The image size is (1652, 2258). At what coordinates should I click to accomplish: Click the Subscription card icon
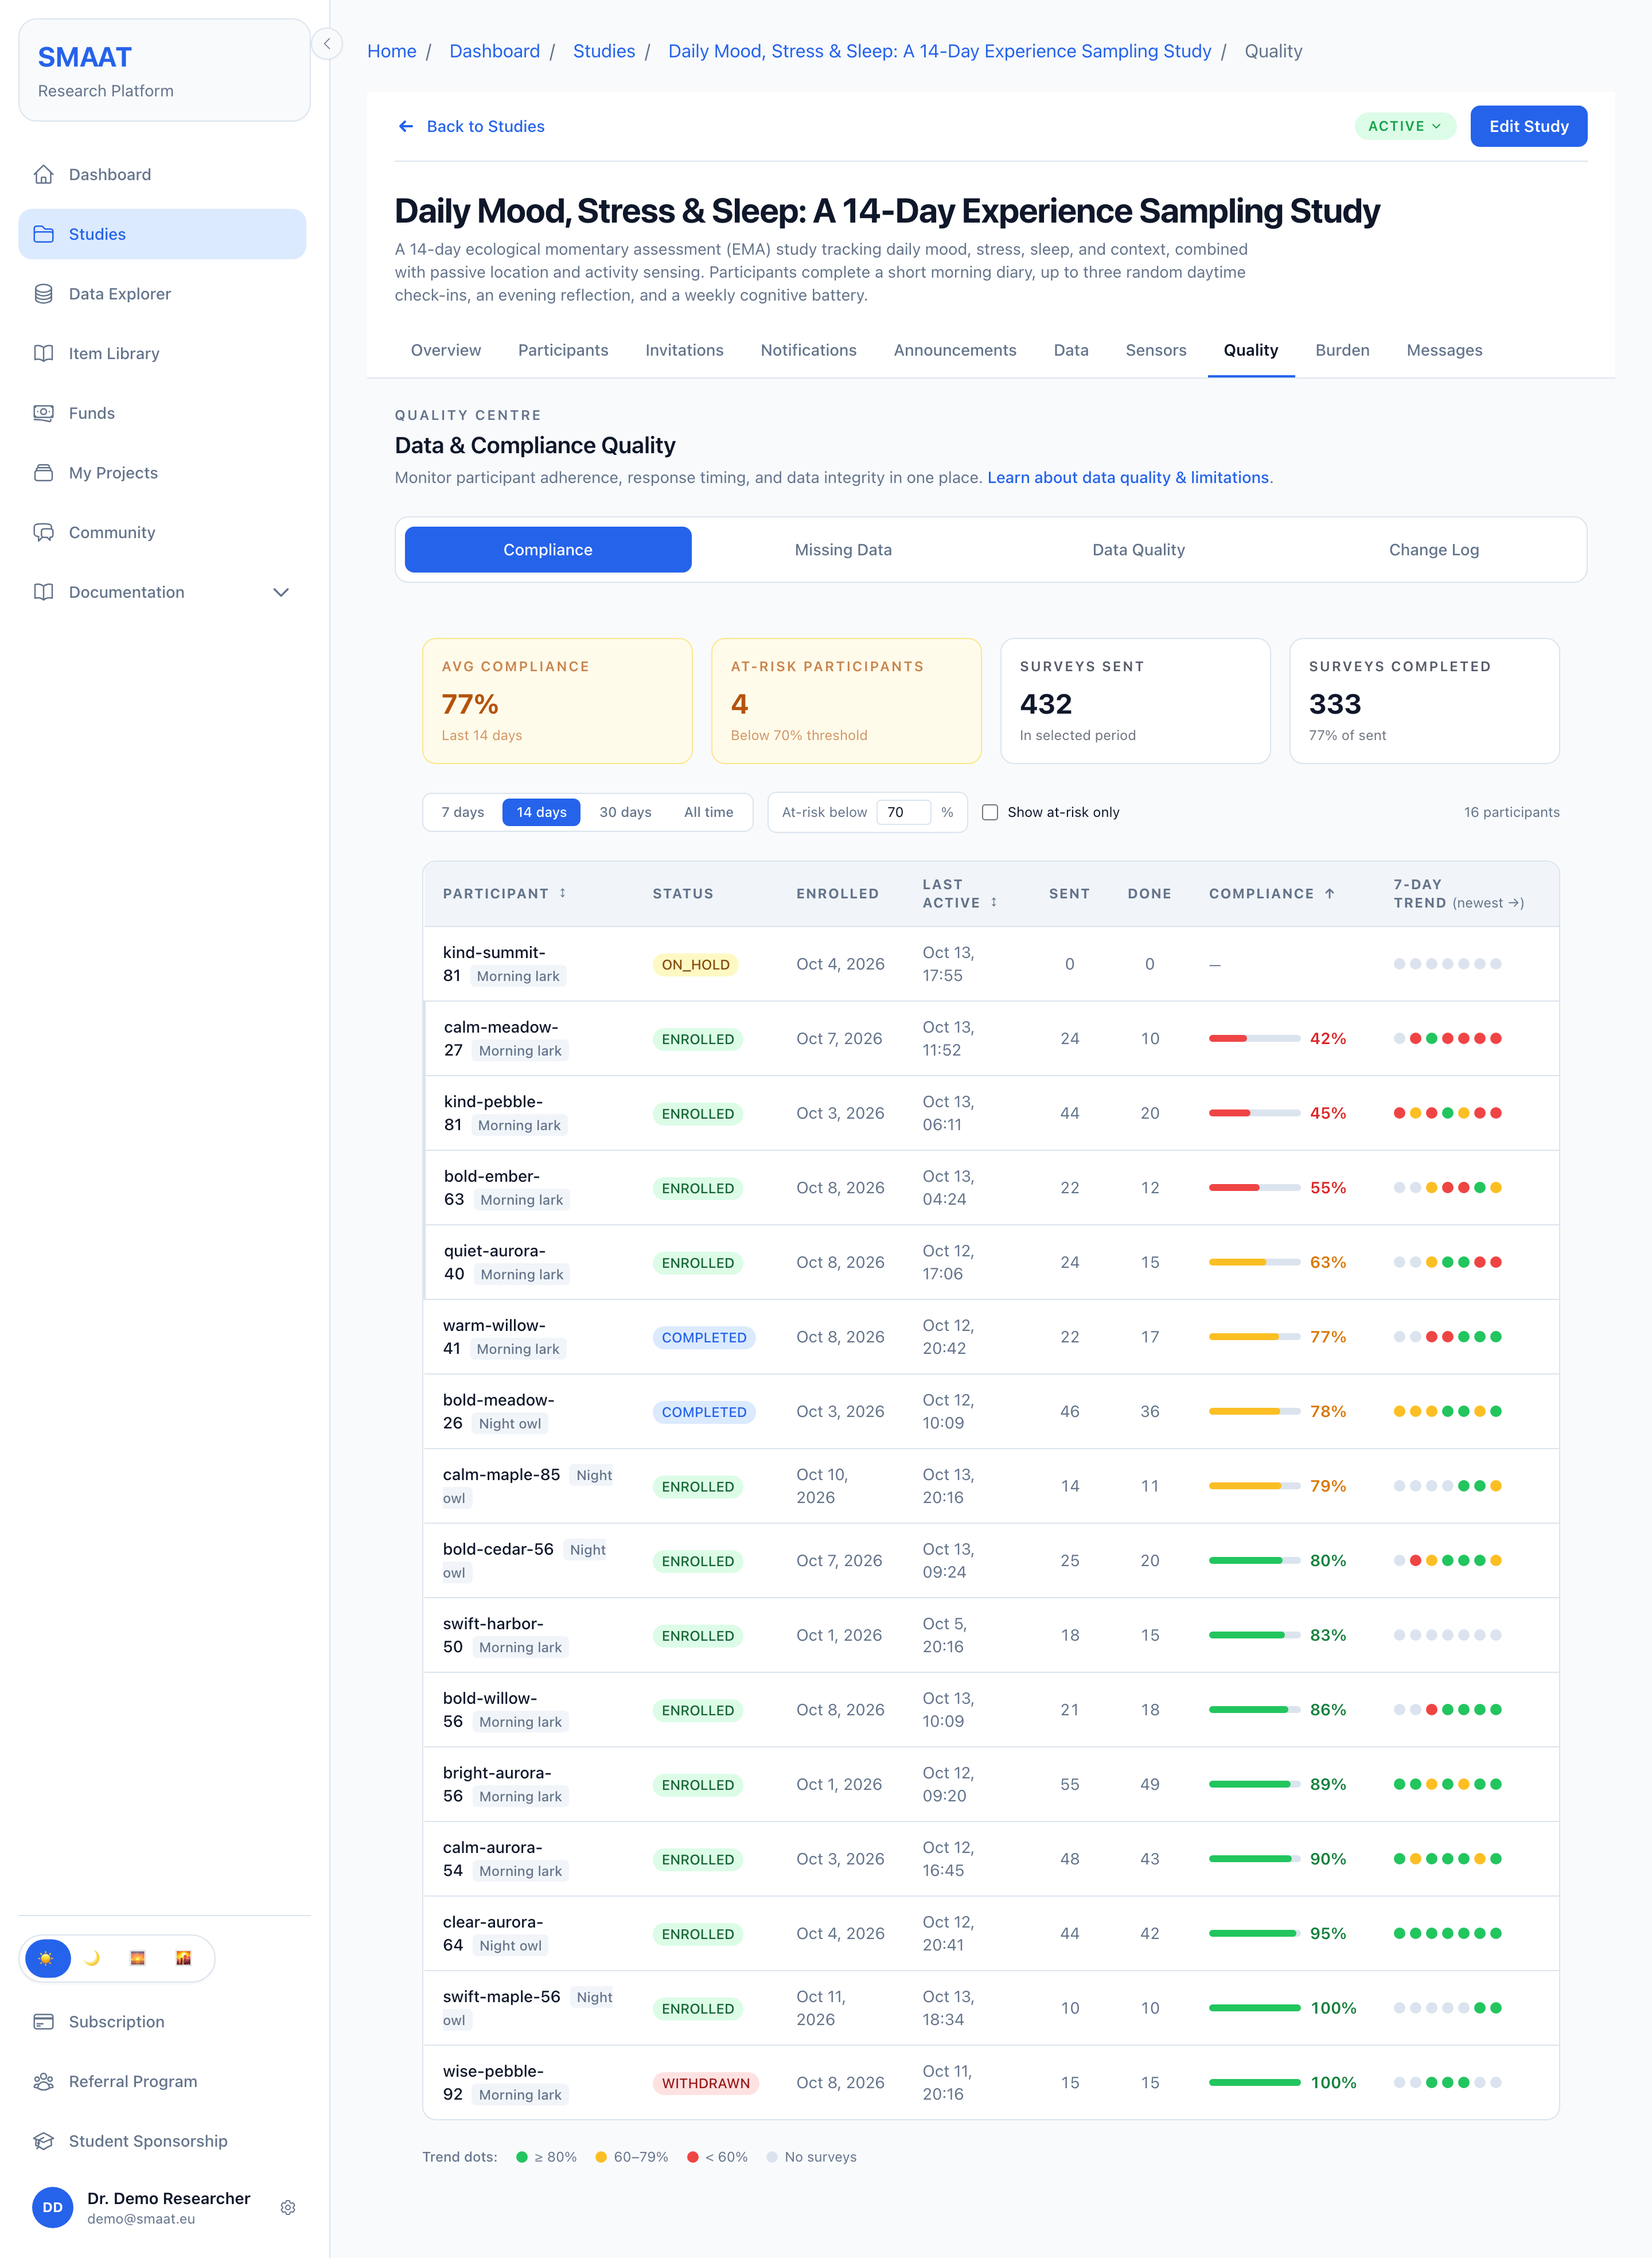coord(43,2021)
